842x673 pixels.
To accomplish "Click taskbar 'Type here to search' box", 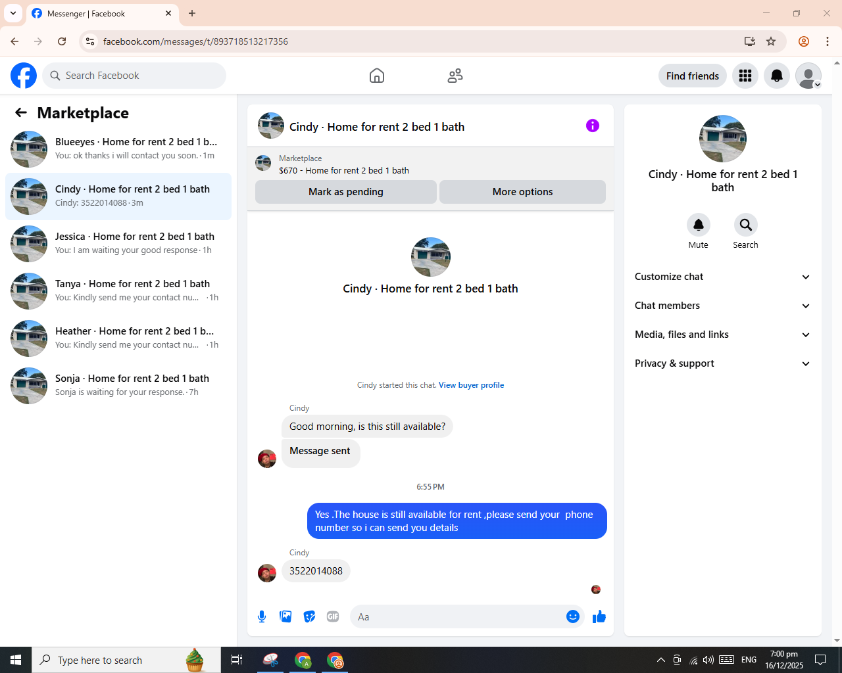I will tap(126, 660).
